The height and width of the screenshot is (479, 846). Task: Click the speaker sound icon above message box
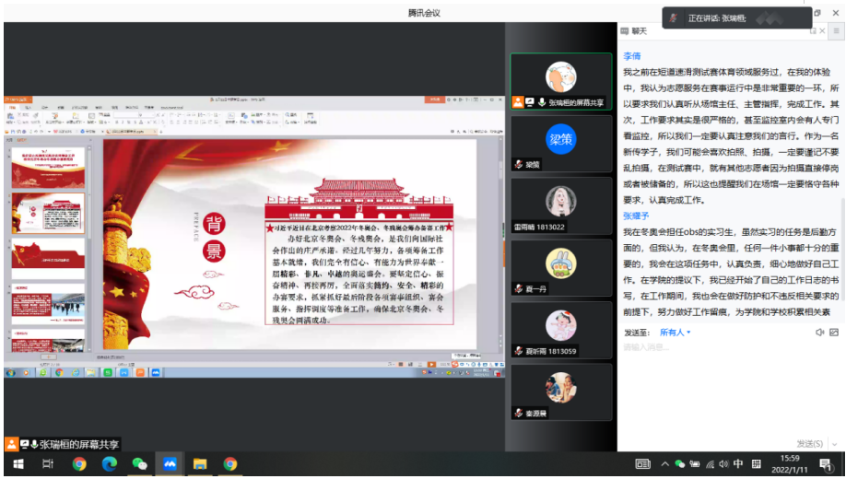pos(819,333)
